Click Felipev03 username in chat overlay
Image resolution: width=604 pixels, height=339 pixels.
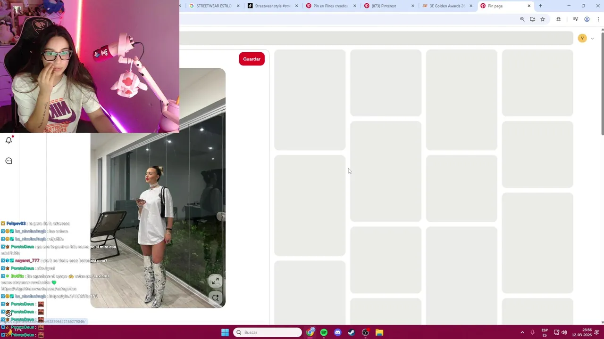tap(16, 224)
